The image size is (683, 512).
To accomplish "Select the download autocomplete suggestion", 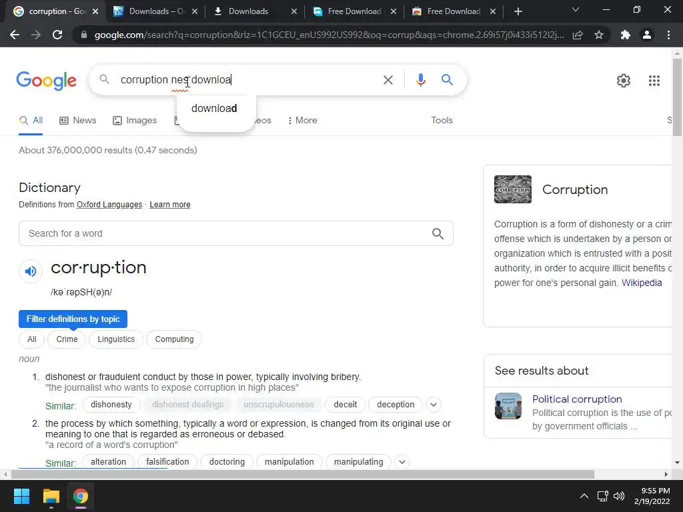I will point(214,109).
